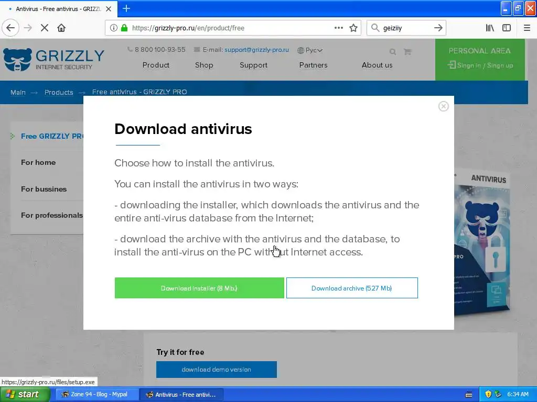Click the green padlock security icon
The image size is (537, 402).
(x=124, y=28)
